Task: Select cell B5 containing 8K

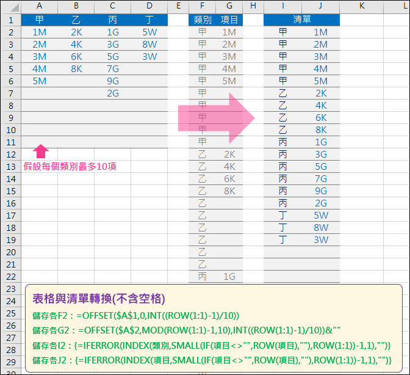Action: (76, 69)
